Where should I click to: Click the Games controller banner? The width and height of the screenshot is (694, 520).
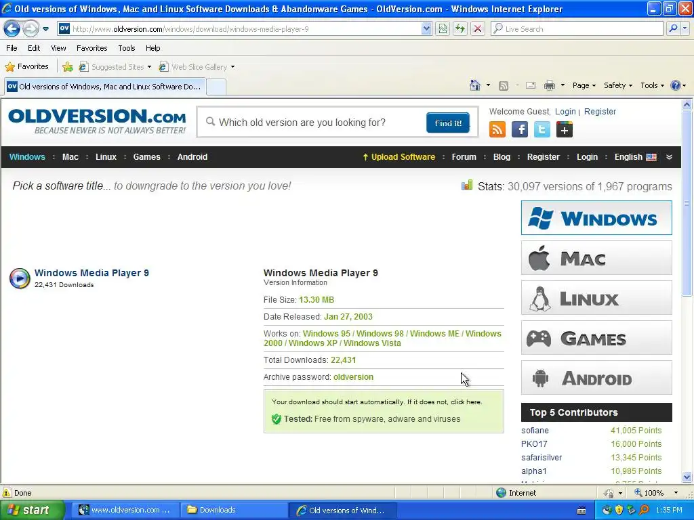(596, 338)
